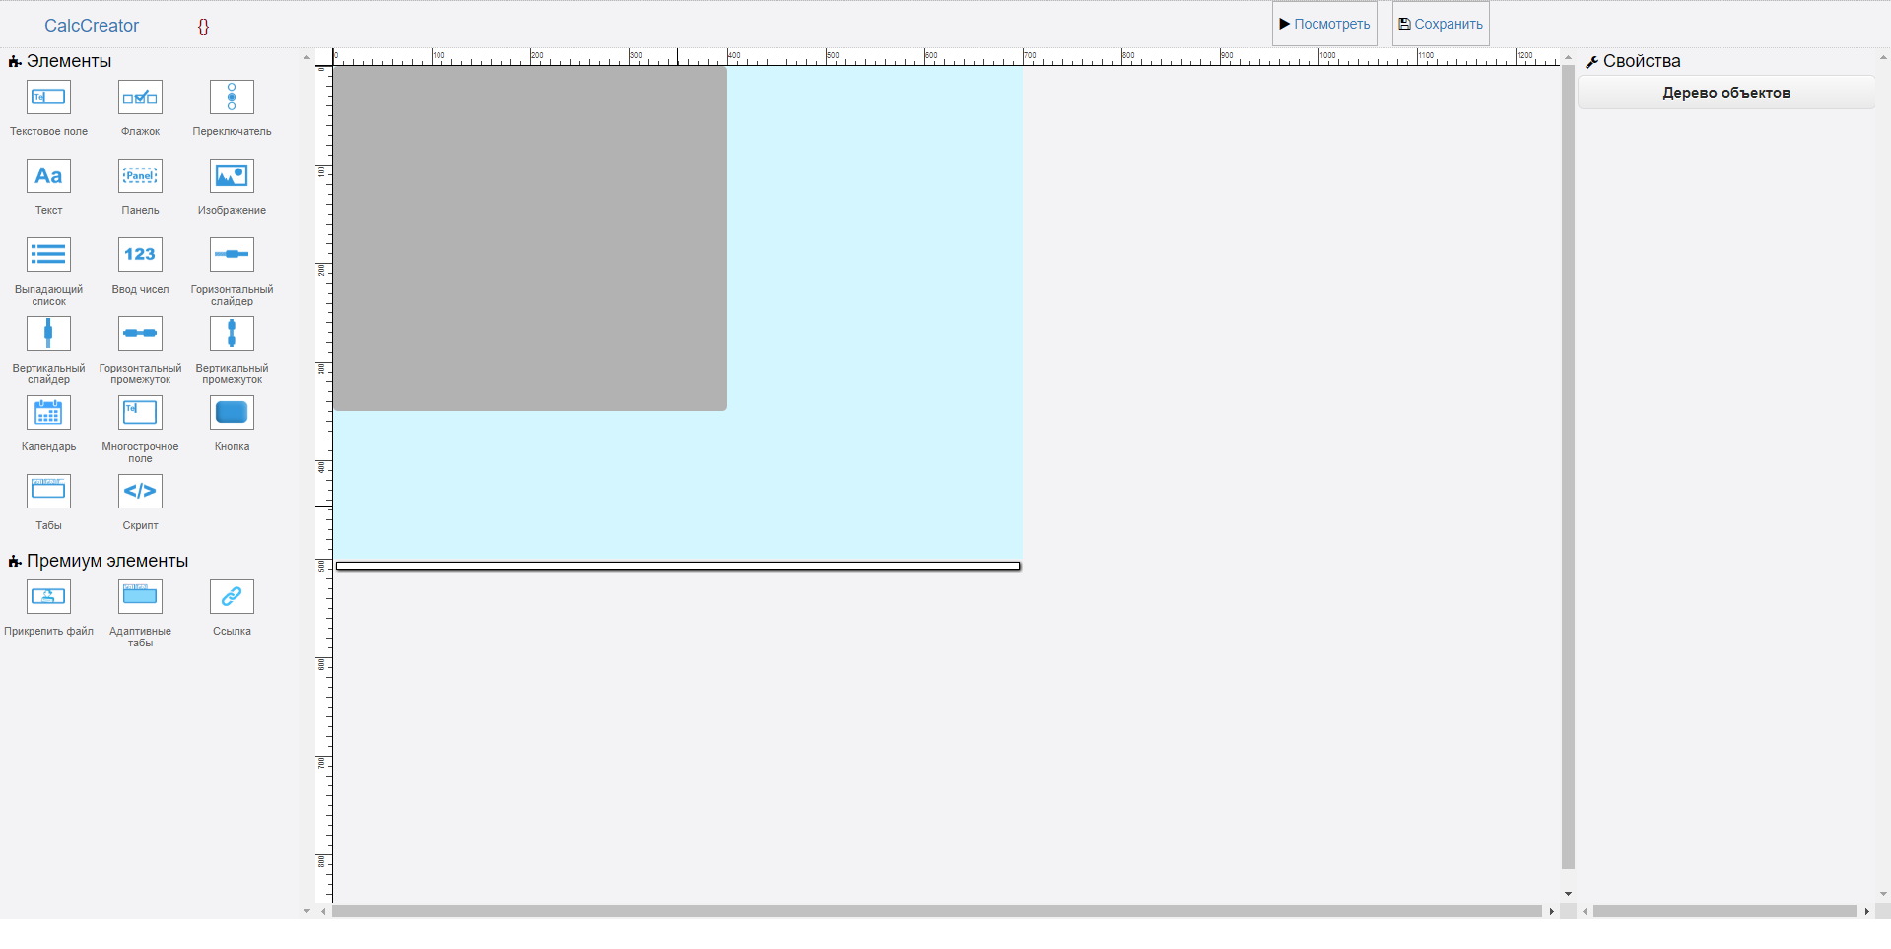The width and height of the screenshot is (1891, 949).
Task: Open the CalcCreator home link
Action: (x=92, y=26)
